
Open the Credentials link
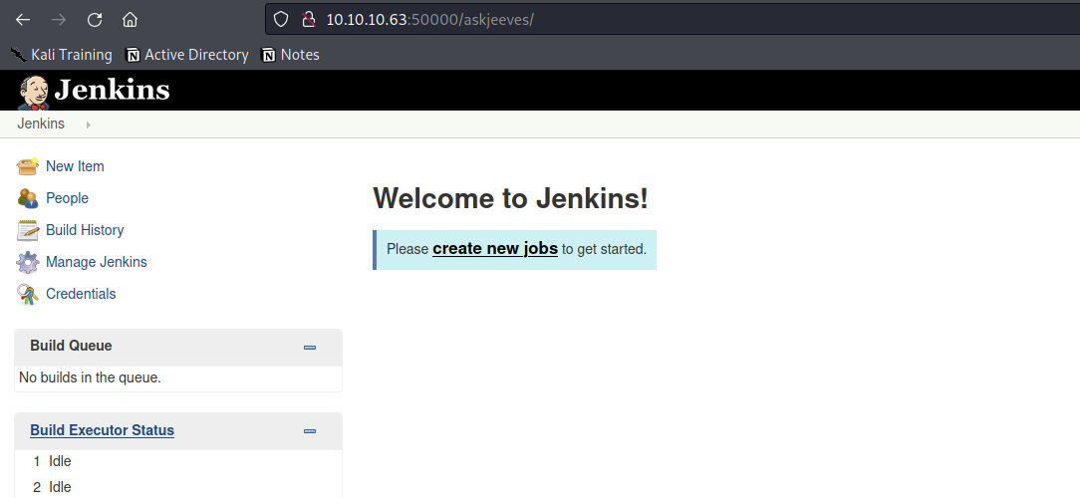(81, 294)
